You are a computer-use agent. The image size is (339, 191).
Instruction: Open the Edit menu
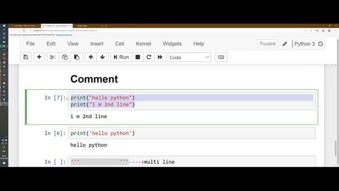[51, 44]
